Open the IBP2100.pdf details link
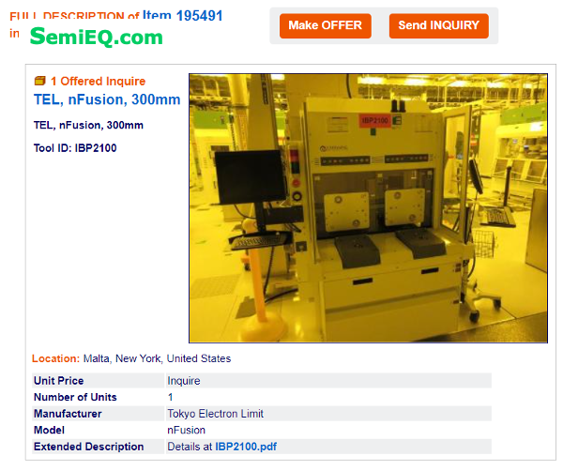This screenshot has width=563, height=471. [x=246, y=447]
